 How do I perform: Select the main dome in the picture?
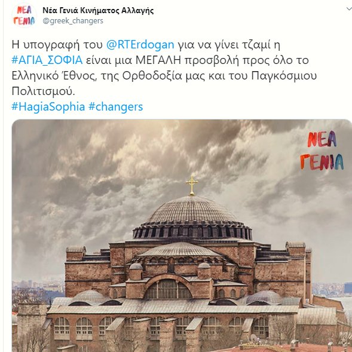(192, 216)
